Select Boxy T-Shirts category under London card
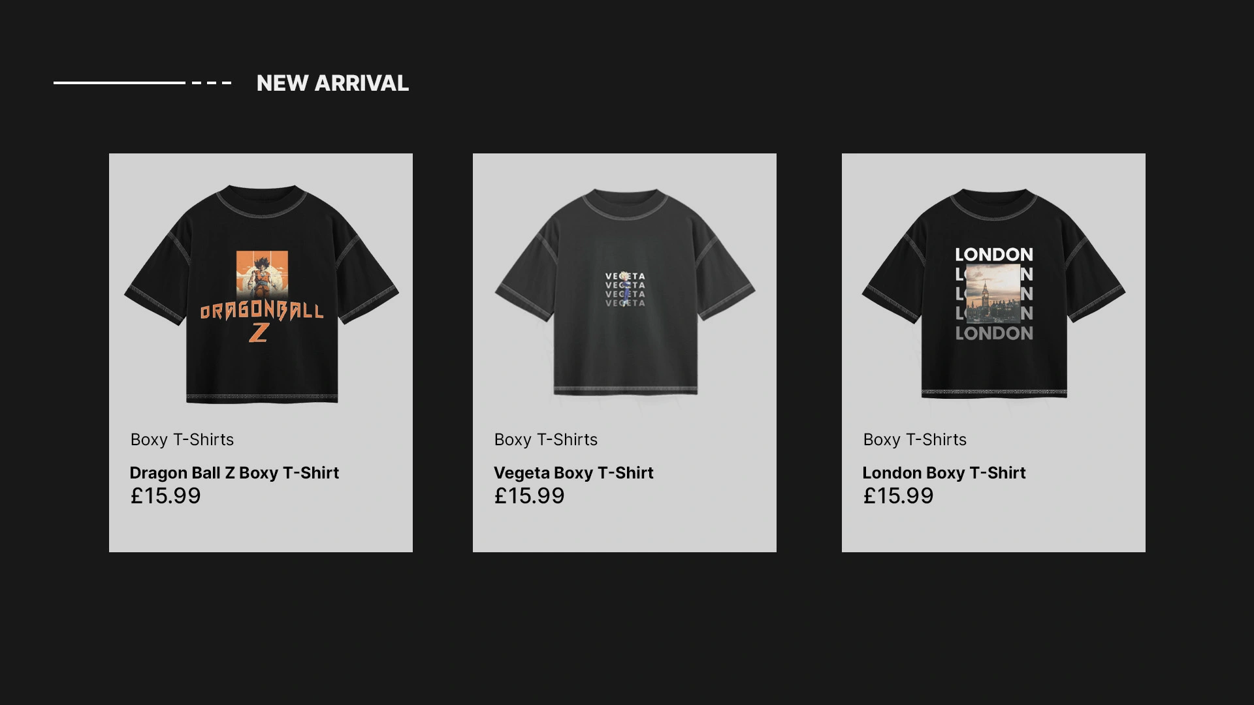Viewport: 1254px width, 705px height. click(x=915, y=439)
